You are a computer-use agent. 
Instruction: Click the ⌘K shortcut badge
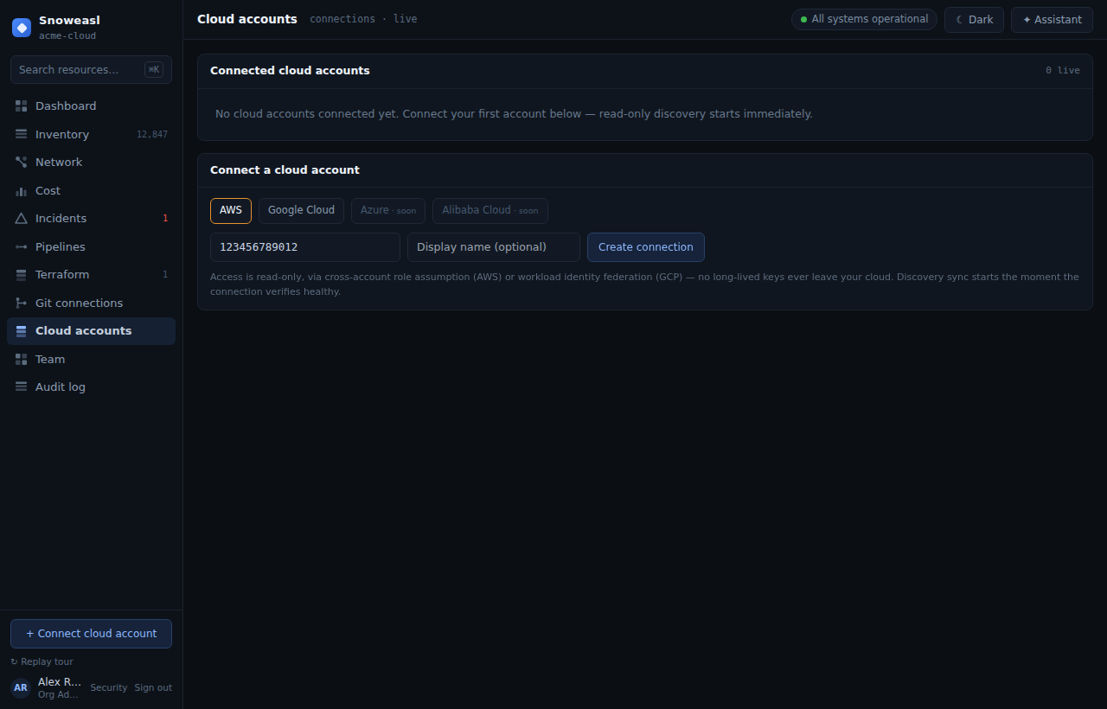154,70
